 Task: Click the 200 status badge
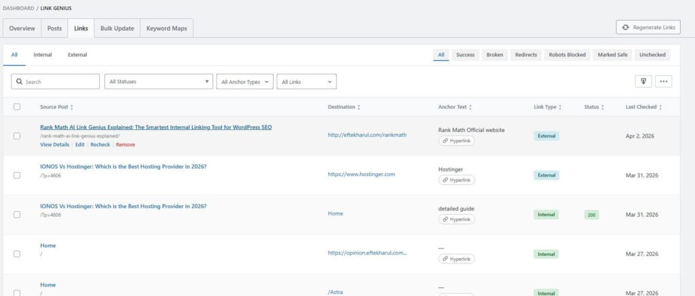592,215
